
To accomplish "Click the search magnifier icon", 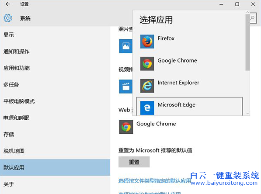I will 253,18.
